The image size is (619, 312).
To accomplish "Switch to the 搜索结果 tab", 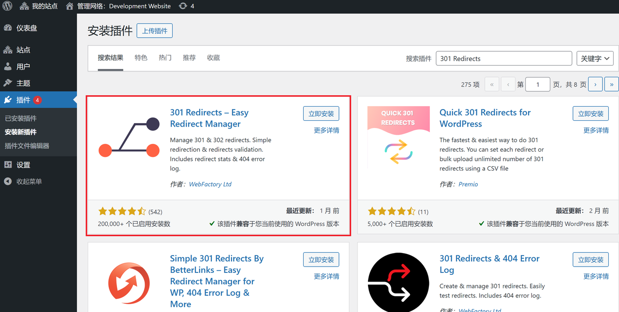I will click(x=110, y=57).
